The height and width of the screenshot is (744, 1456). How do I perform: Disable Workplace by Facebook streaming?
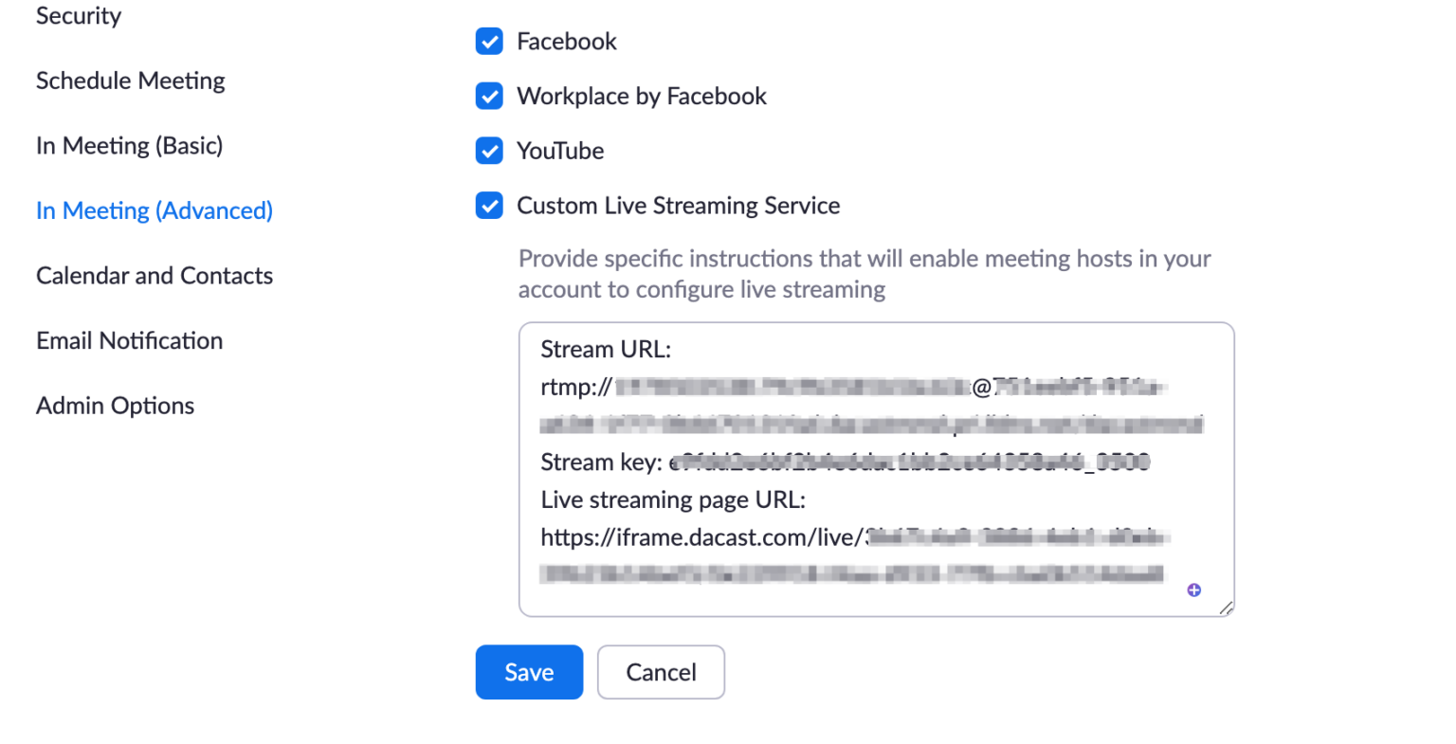coord(488,96)
